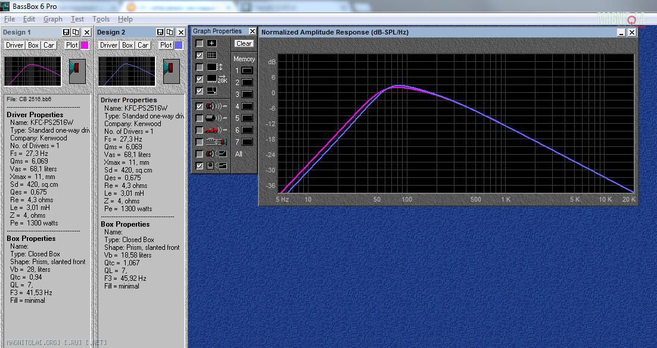Untick the checkbox beside the speaker sound-wave icon
Screen dimensions: 657x348
pyautogui.click(x=200, y=106)
